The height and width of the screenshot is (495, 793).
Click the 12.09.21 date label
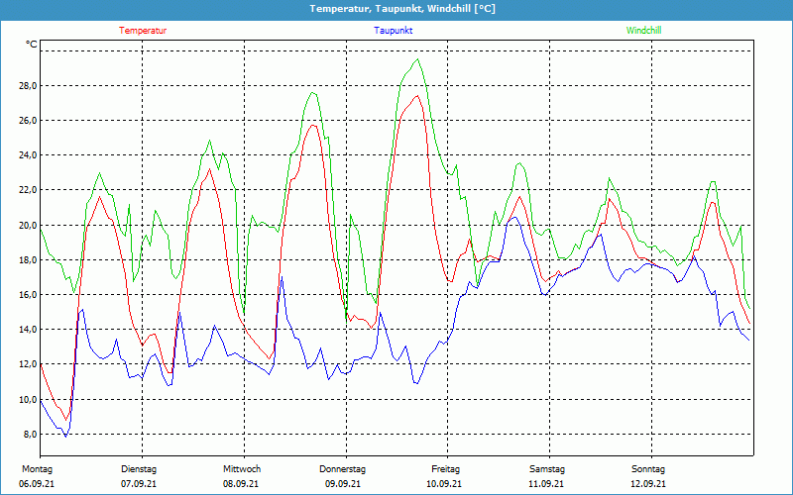click(648, 484)
